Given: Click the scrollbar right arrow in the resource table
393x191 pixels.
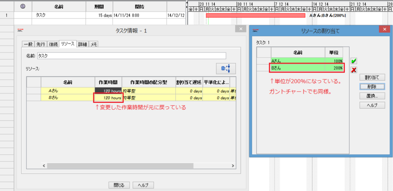Looking at the screenshot, I should point(233,166).
